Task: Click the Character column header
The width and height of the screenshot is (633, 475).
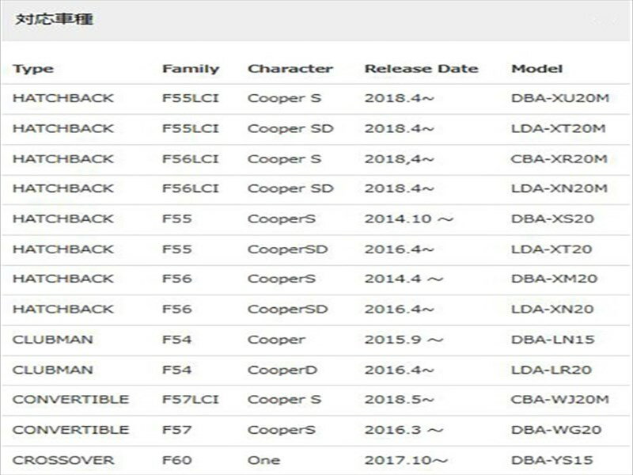Action: pyautogui.click(x=290, y=68)
